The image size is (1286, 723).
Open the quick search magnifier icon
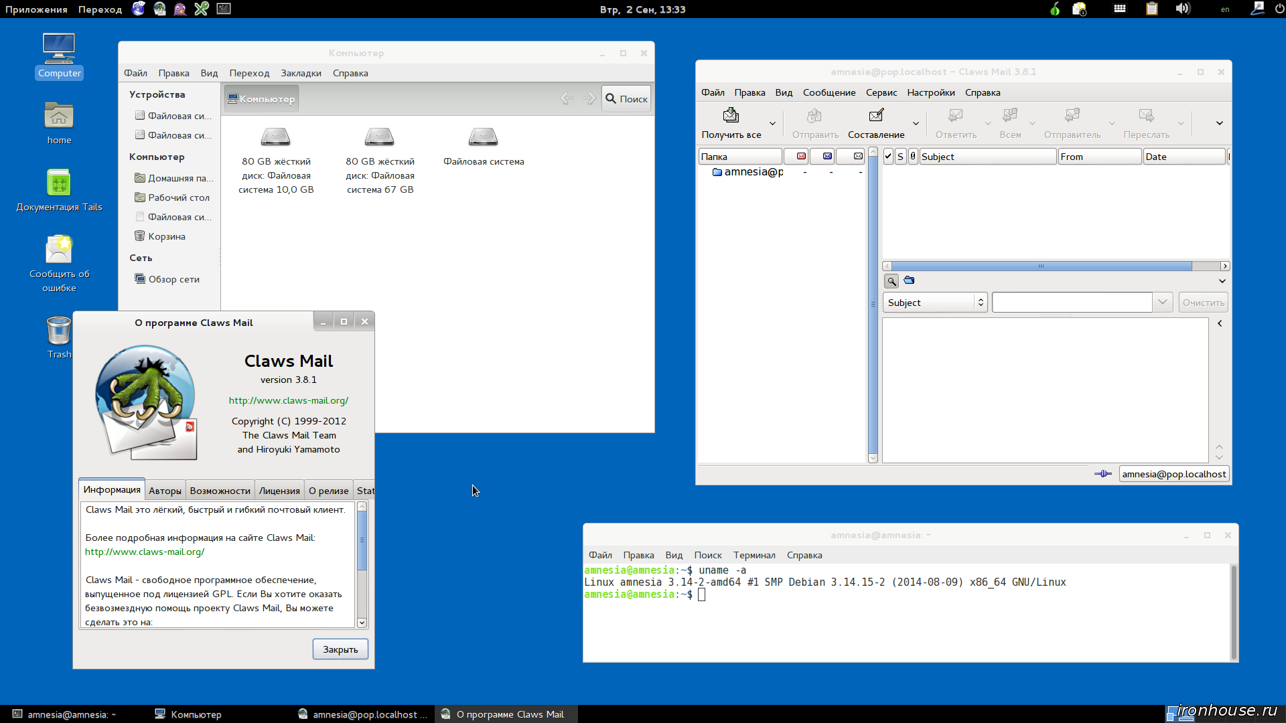coord(891,280)
